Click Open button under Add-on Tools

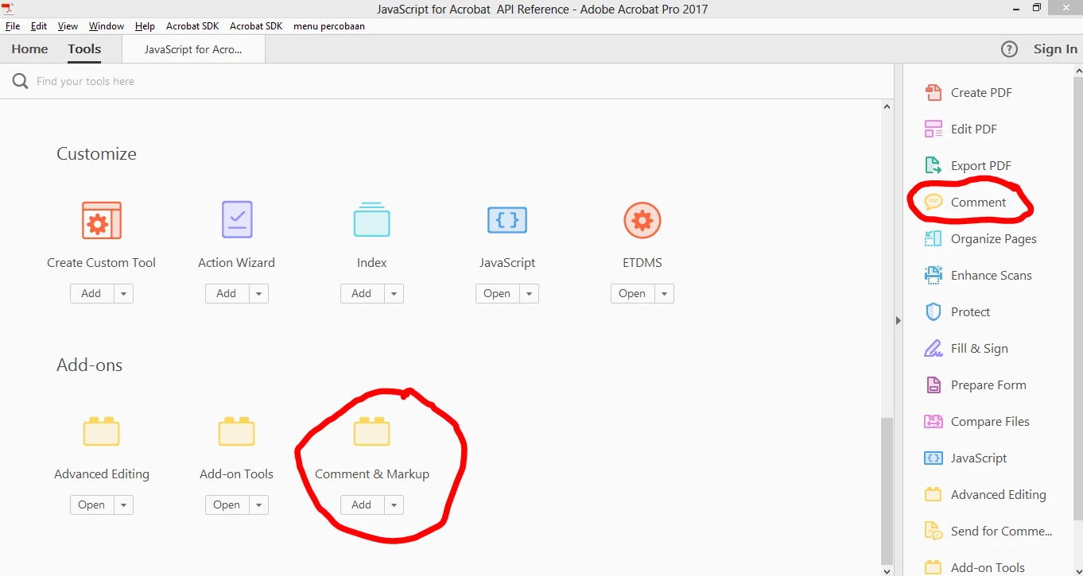[227, 504]
